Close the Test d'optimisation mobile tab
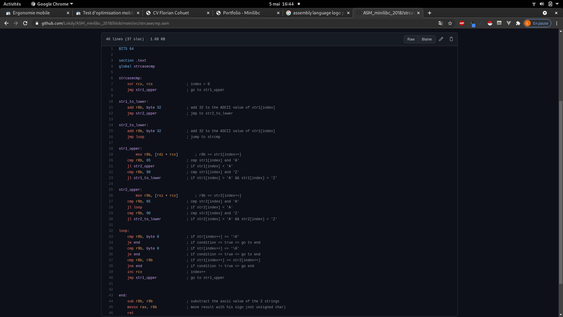The image size is (563, 317). [x=138, y=13]
